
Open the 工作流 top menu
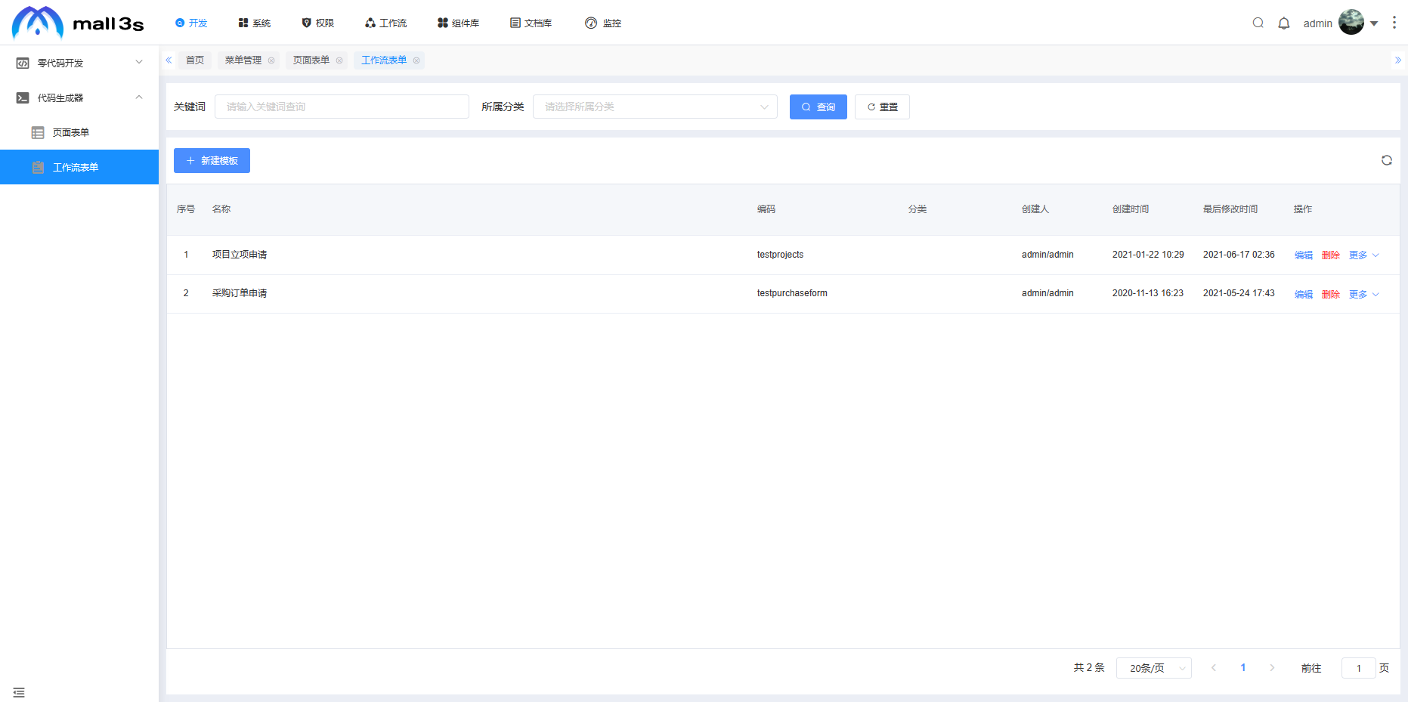click(x=385, y=23)
